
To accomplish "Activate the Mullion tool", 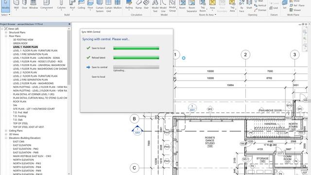I will [118, 5].
